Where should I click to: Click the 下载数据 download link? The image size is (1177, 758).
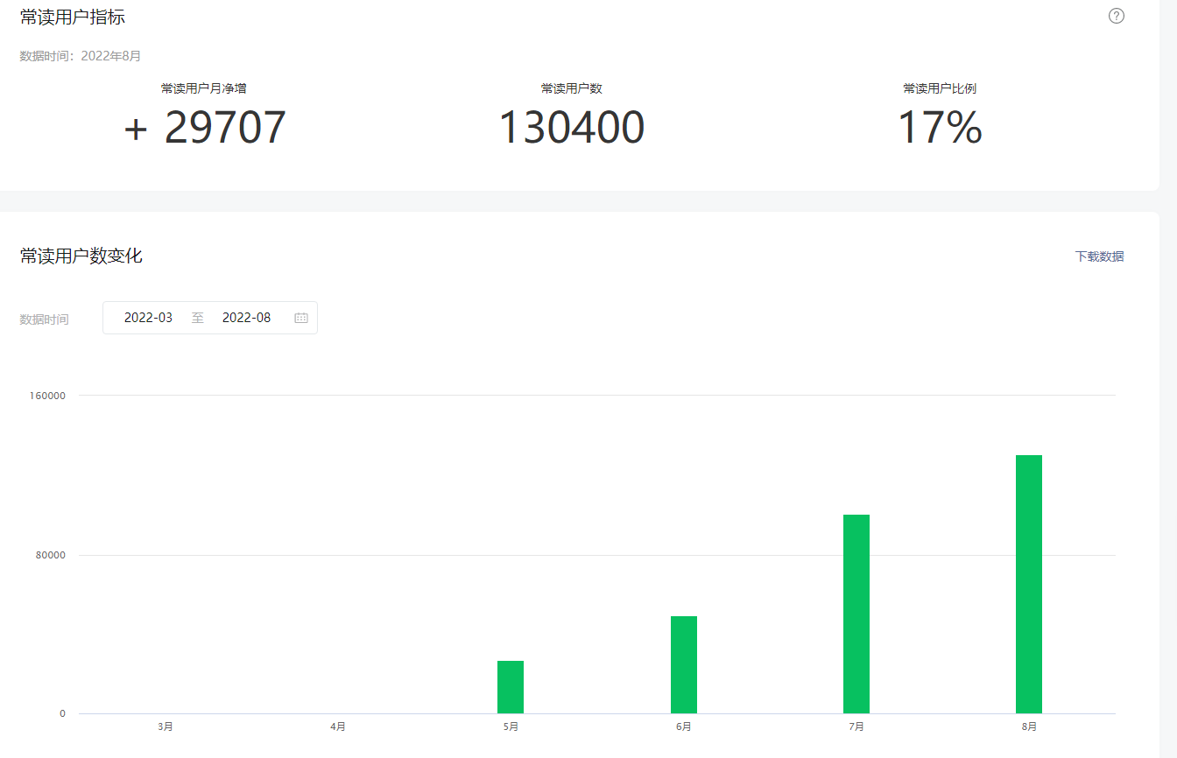click(1100, 256)
